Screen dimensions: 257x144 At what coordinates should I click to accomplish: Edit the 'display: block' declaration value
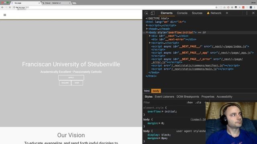click(166, 135)
